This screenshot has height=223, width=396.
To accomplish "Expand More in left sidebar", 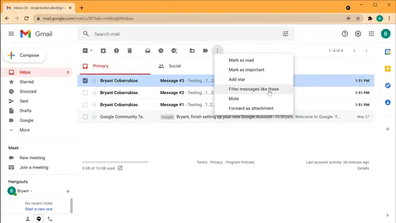I will click(25, 130).
